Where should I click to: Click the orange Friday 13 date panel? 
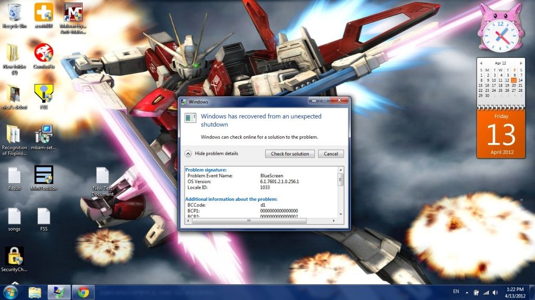tap(501, 134)
